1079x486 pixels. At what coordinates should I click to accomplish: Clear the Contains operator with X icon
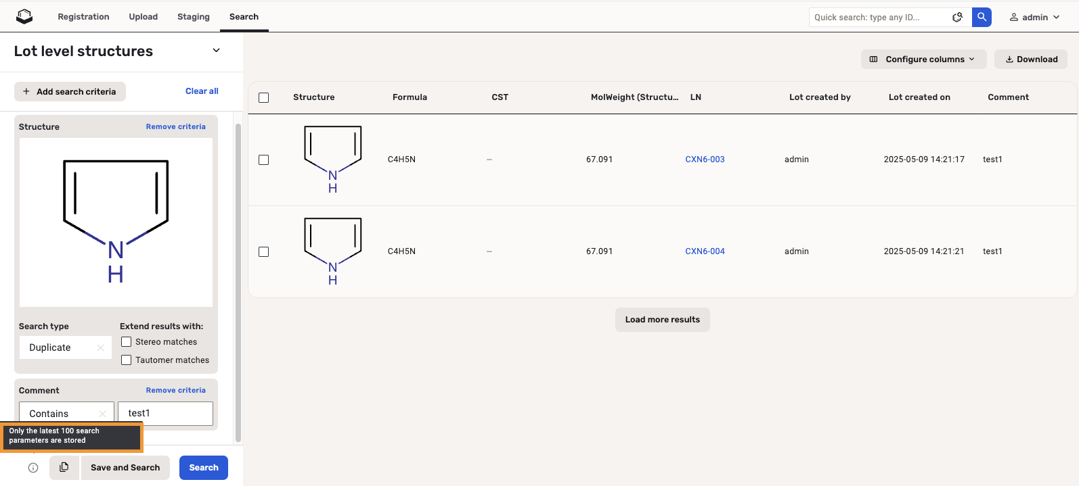click(103, 414)
